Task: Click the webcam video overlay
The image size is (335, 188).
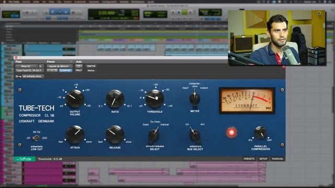Action: pos(277,38)
